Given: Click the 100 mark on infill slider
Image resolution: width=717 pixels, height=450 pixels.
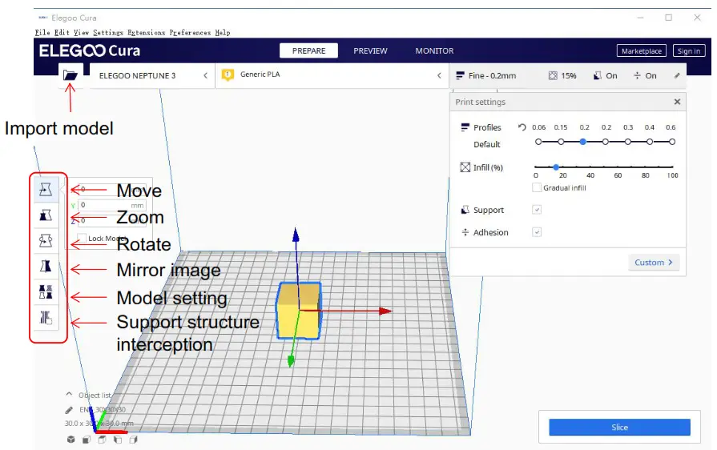Looking at the screenshot, I should pos(672,175).
